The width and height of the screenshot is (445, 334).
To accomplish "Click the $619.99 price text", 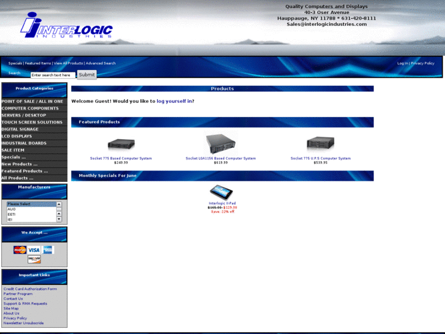I will click(x=221, y=162).
